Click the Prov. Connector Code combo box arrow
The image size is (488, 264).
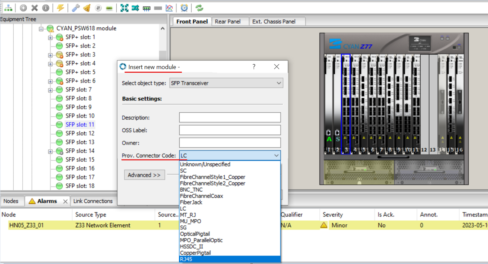click(276, 156)
